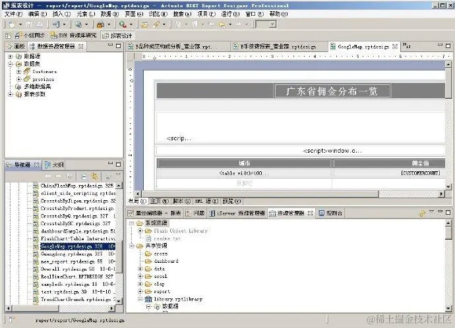Click the yellow back arrow toolbar icon
This screenshot has height=328, width=455.
pos(222,24)
